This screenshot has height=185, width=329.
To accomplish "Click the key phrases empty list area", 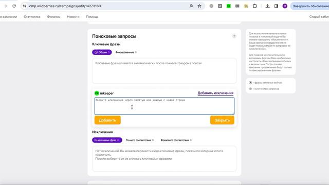I will pyautogui.click(x=164, y=71).
